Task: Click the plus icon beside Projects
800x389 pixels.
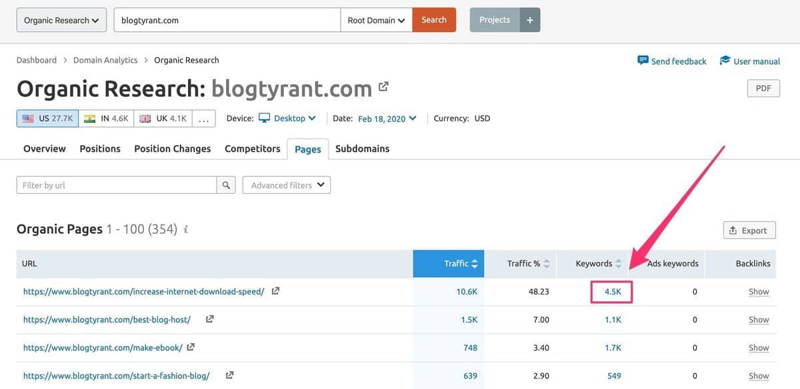Action: (530, 20)
